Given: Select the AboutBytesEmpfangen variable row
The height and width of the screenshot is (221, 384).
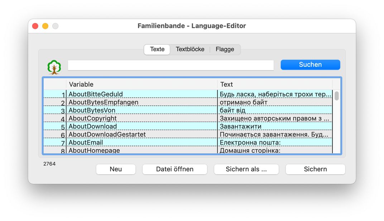Looking at the screenshot, I should pyautogui.click(x=141, y=102).
